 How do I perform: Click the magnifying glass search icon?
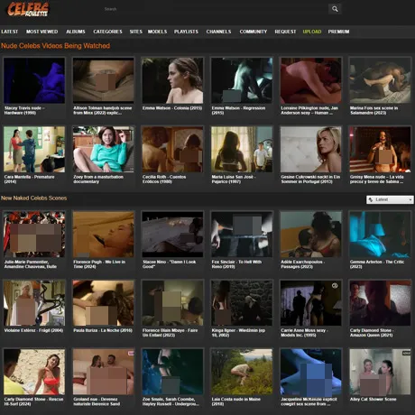(335, 9)
